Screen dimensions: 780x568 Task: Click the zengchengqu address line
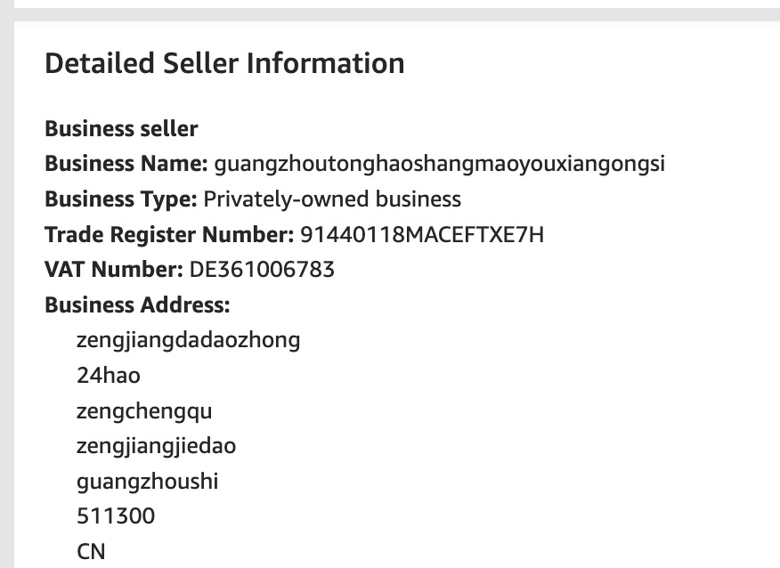click(144, 410)
